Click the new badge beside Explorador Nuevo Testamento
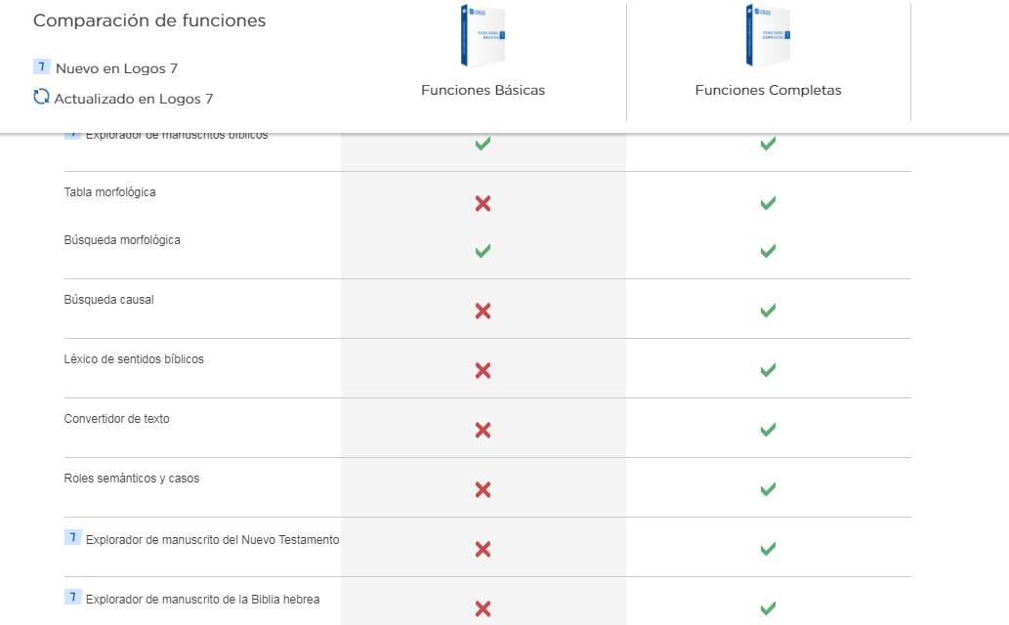 click(x=72, y=538)
